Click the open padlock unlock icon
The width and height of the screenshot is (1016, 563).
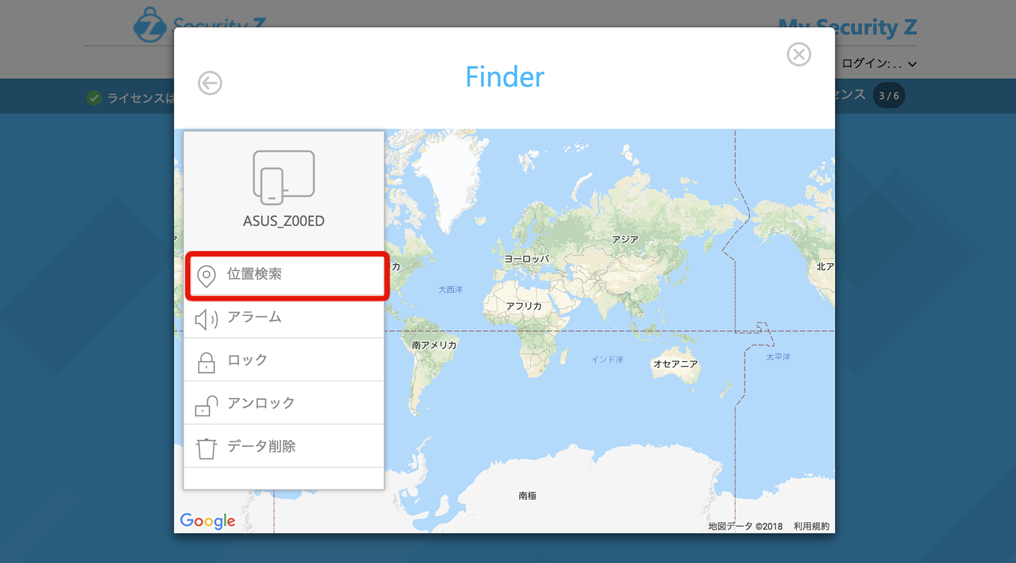click(x=206, y=405)
